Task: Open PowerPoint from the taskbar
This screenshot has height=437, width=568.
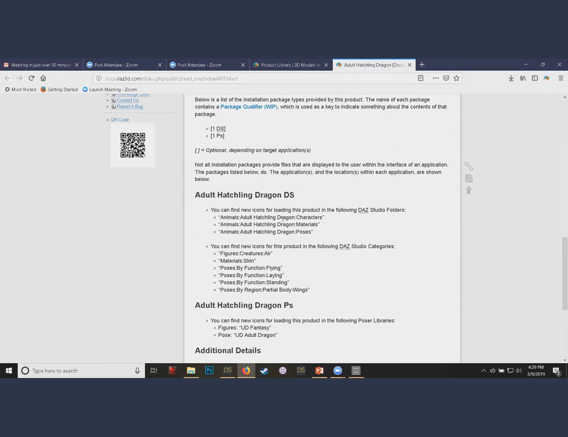Action: (x=319, y=371)
